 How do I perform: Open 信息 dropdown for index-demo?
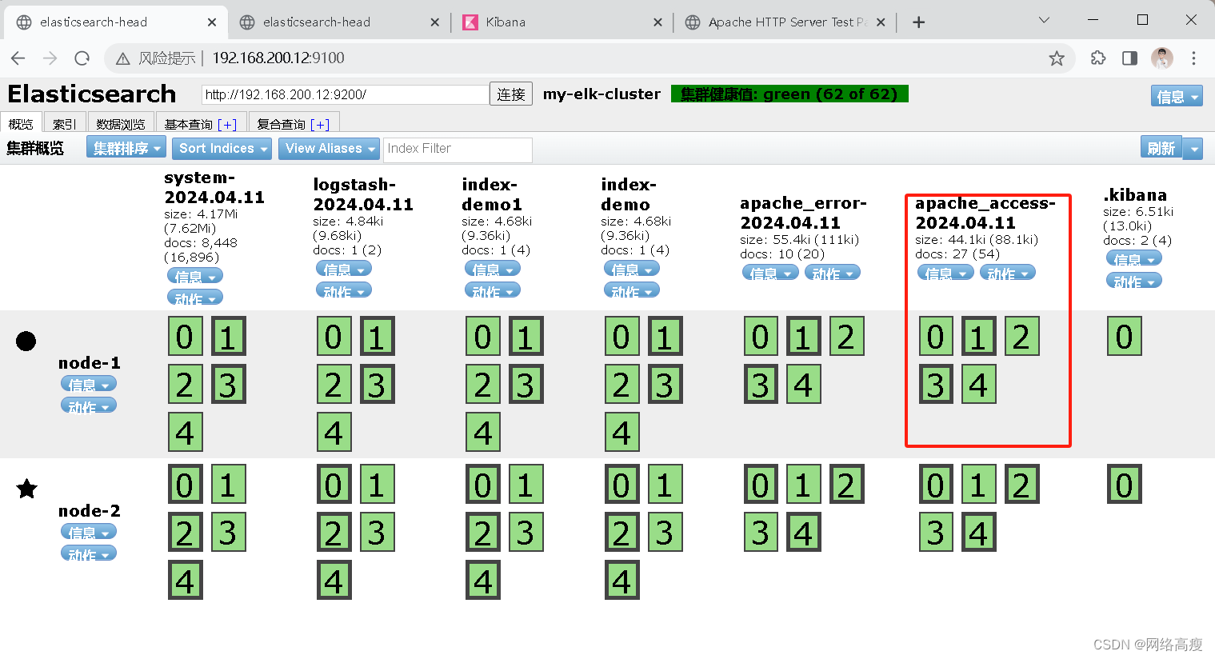(x=632, y=269)
